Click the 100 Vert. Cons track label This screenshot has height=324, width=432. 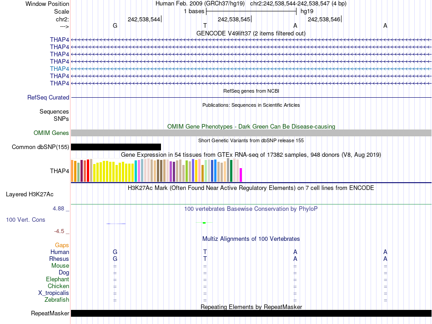25,219
